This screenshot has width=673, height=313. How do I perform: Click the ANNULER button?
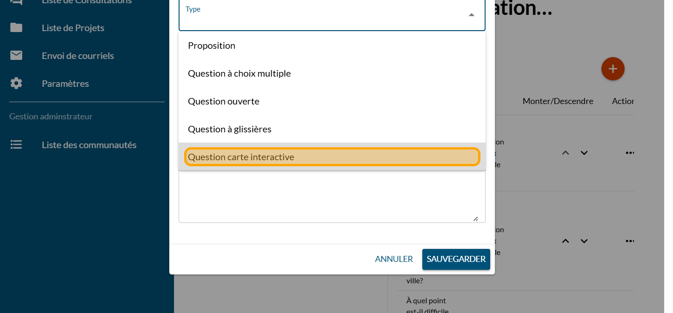394,259
